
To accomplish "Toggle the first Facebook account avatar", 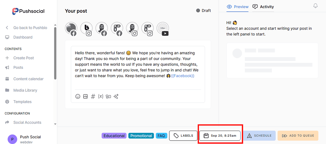I will (x=71, y=28).
